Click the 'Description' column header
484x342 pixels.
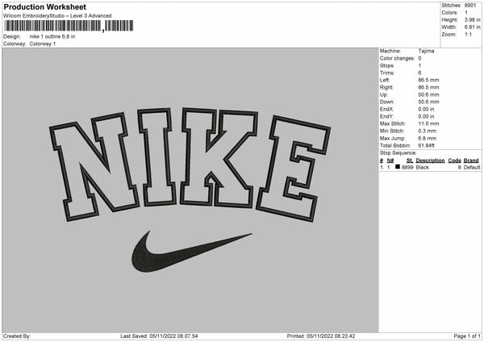tap(430, 161)
